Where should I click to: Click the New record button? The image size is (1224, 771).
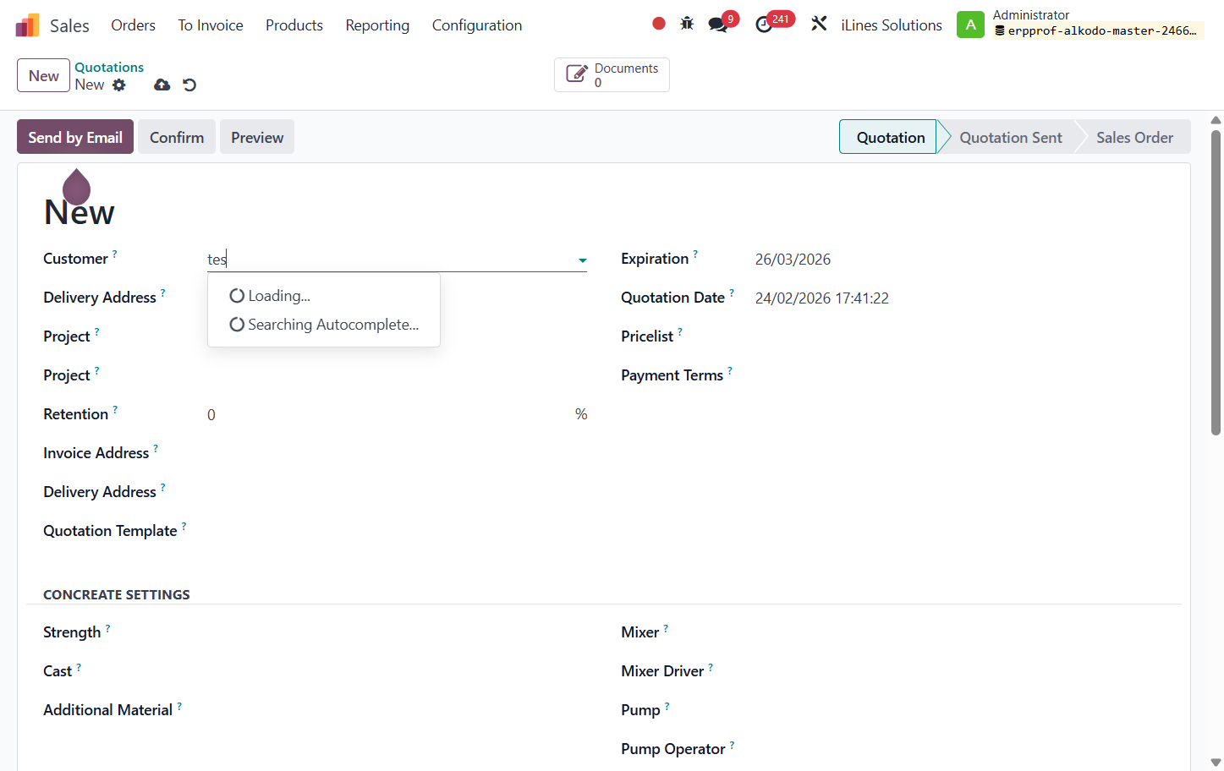pyautogui.click(x=43, y=75)
